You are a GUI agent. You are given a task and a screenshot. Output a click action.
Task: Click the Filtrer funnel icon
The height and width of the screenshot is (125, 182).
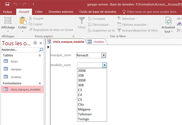point(82,21)
